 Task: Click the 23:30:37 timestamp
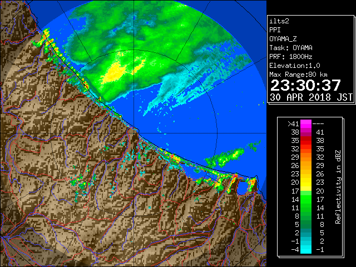coord(305,85)
